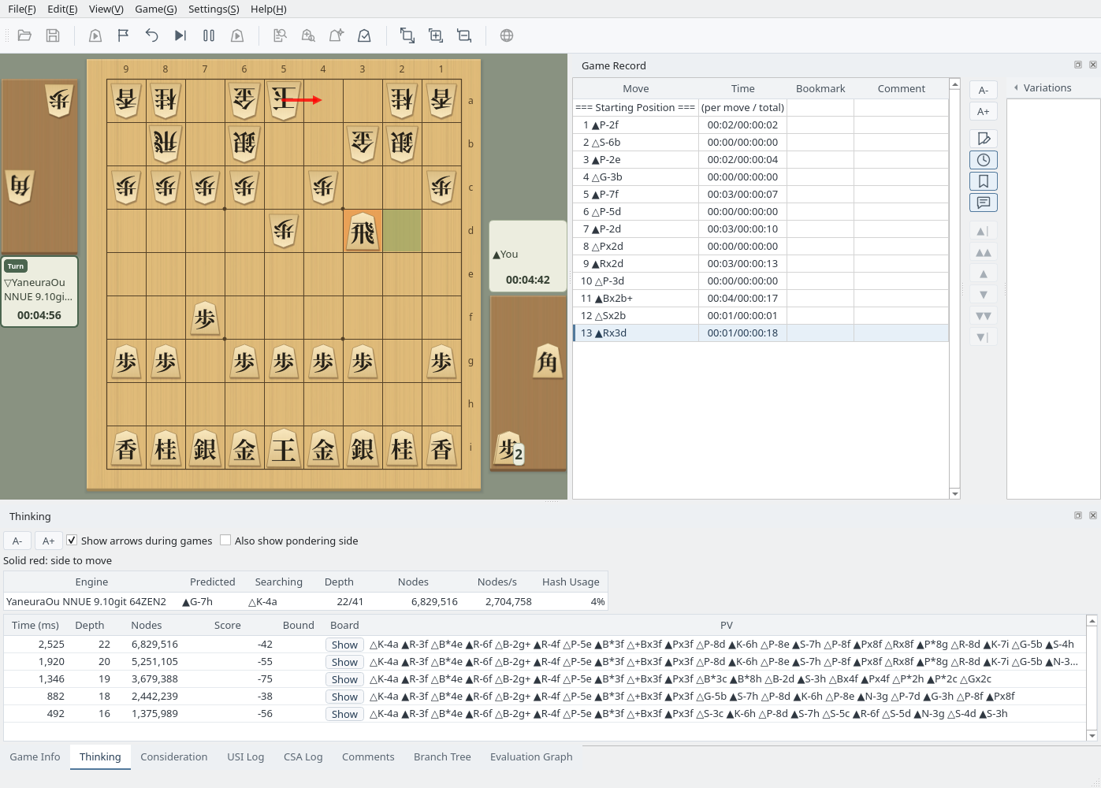Click Show for the depth 16 PV line
Viewport: 1101px width, 788px height.
(x=344, y=714)
